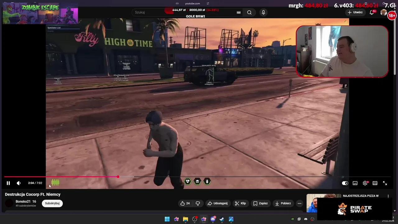Click burger hunger hexagon in game HUD
This screenshot has height=224, width=398.
click(x=197, y=181)
